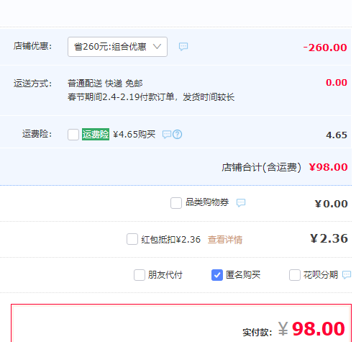Click the comment icon next to 运费险
The image size is (356, 342).
coord(167,135)
